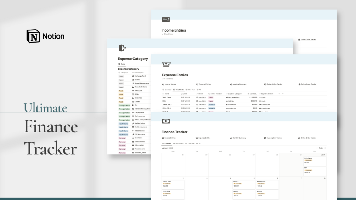Add a property with plus icon in Expense Entries table
This screenshot has height=200, width=356.
(x=279, y=94)
